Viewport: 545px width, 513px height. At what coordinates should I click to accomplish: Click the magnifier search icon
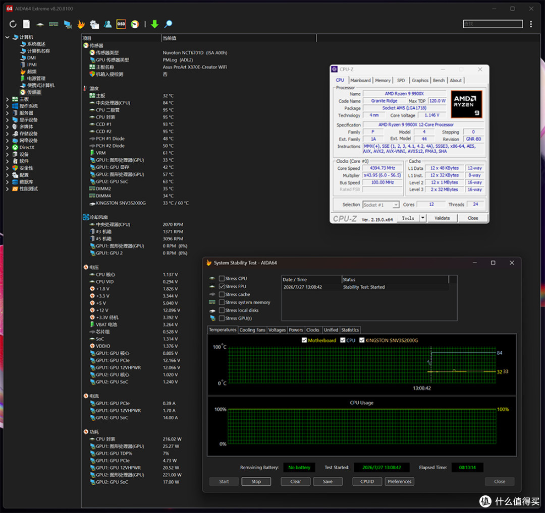click(168, 24)
